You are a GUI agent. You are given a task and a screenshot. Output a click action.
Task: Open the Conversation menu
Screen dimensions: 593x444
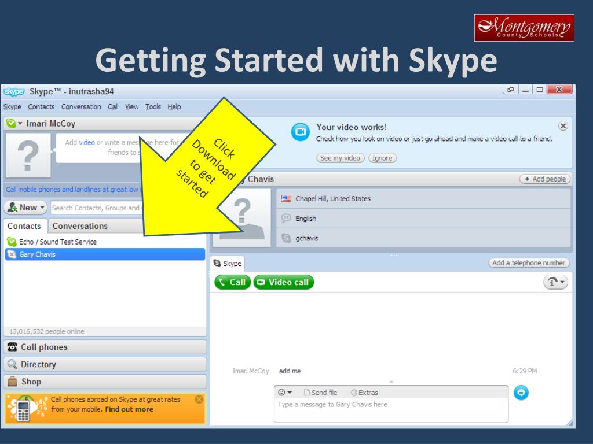(81, 107)
